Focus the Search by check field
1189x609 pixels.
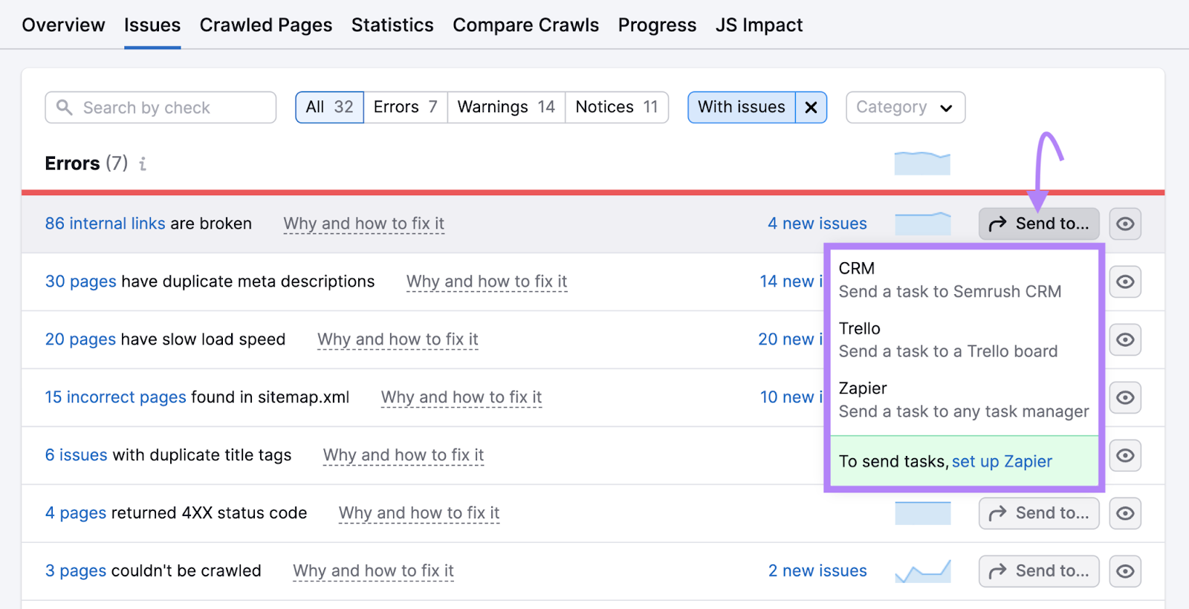tap(161, 108)
